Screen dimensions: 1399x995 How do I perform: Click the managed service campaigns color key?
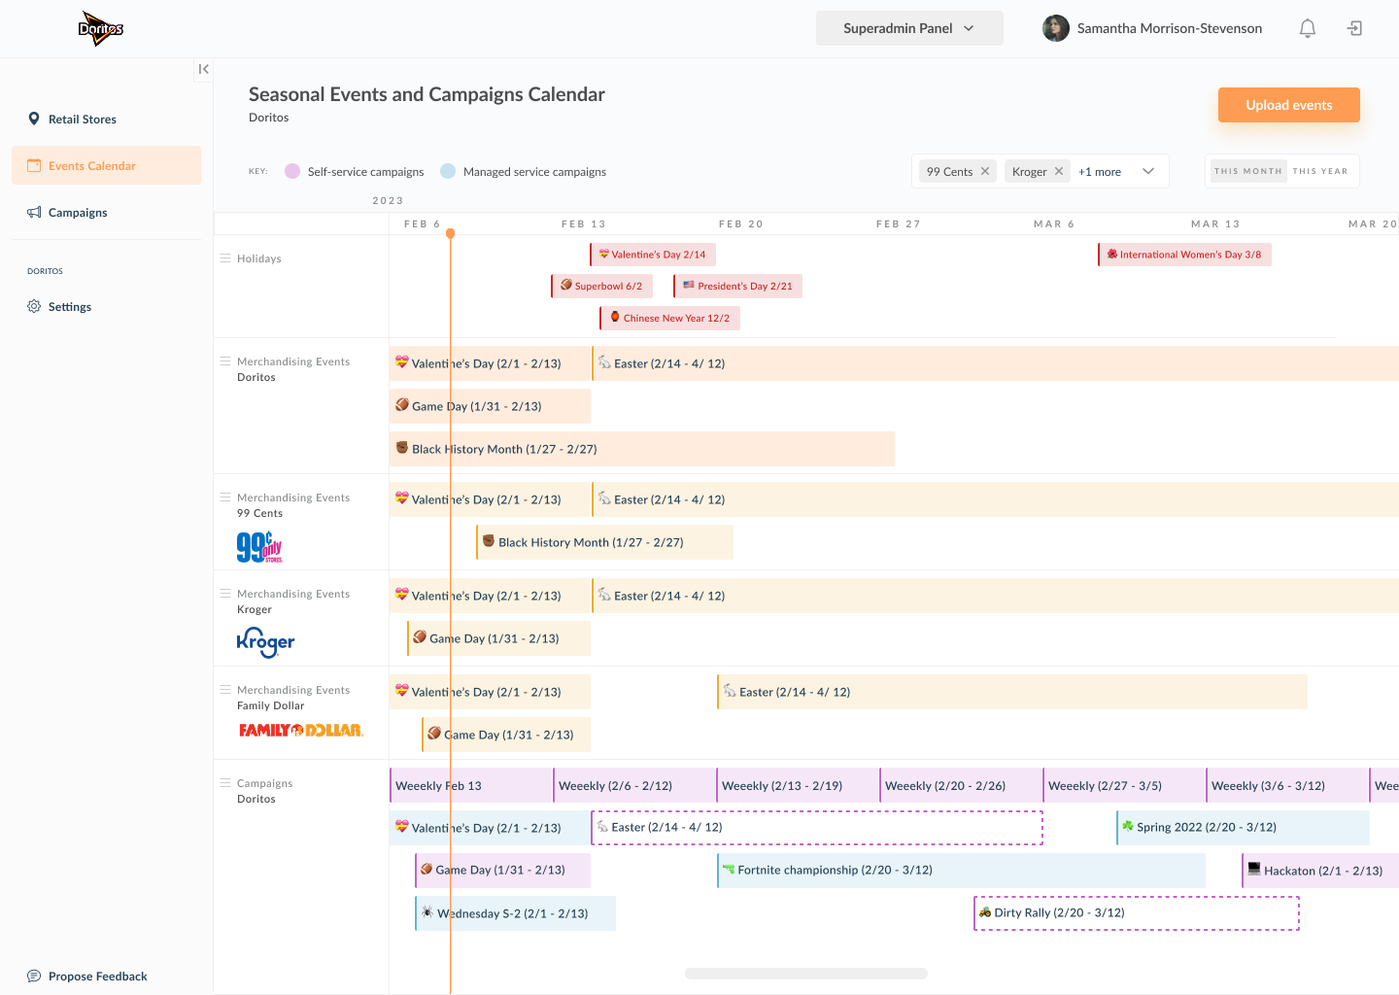pos(448,171)
